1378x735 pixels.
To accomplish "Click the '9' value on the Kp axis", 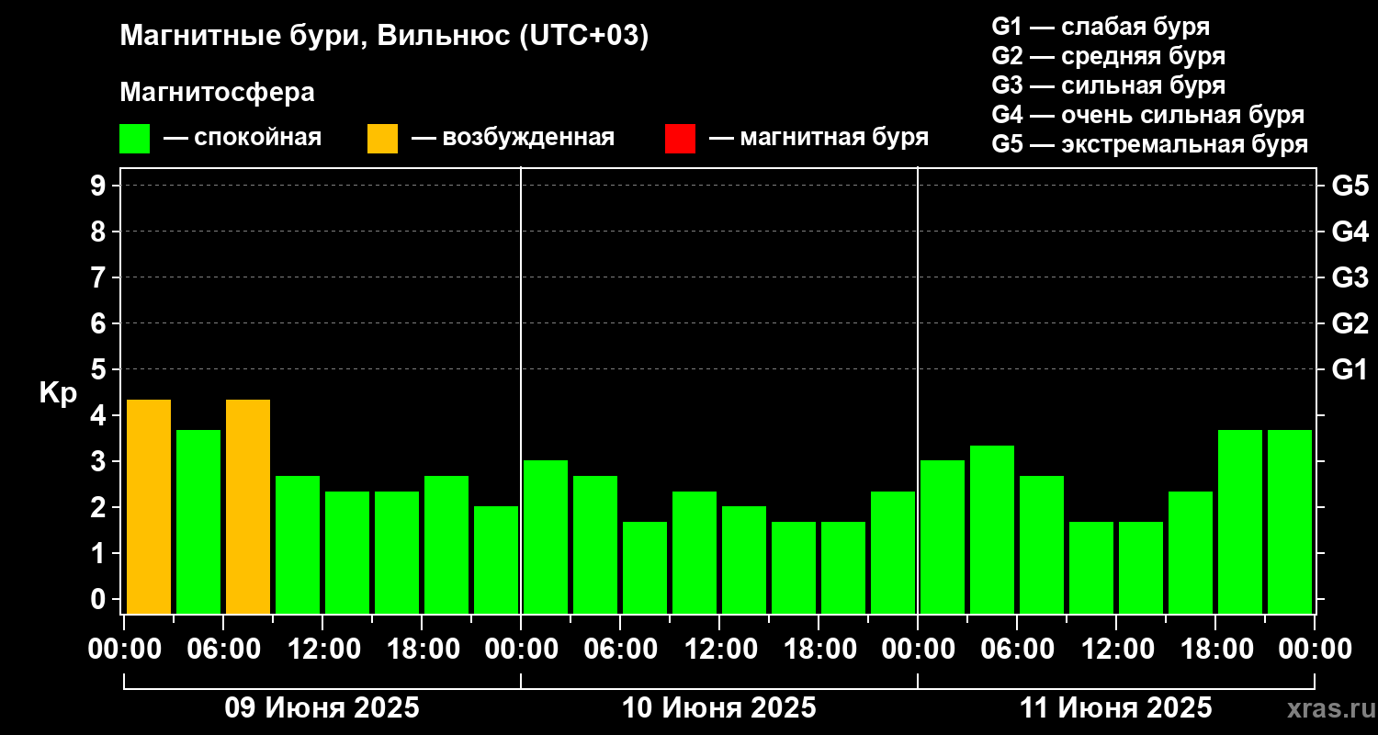I will coord(100,186).
